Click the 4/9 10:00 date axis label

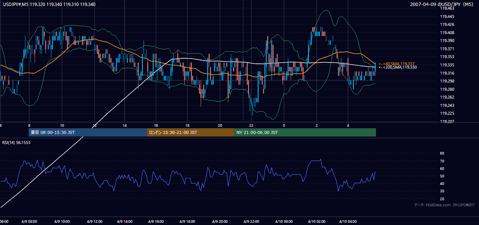click(x=63, y=222)
